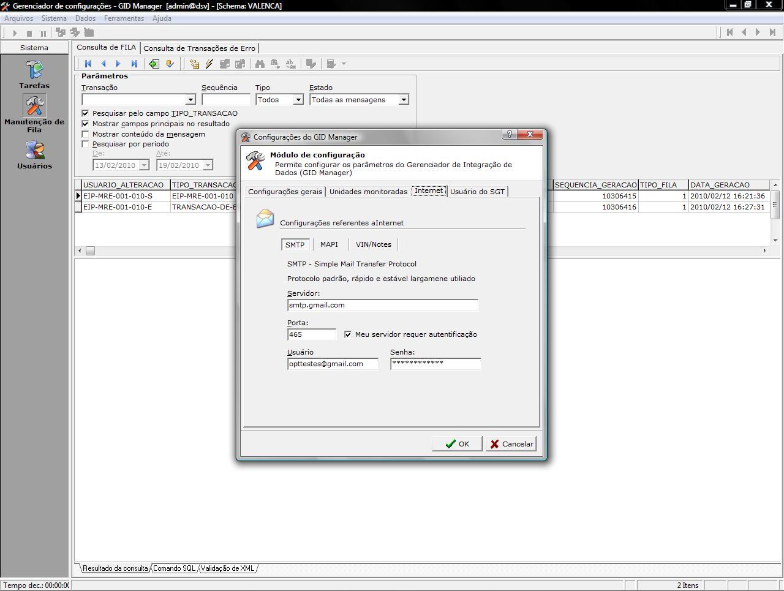This screenshot has height=591, width=784.
Task: Uncheck Meu servidor requer autentificação
Action: 348,334
